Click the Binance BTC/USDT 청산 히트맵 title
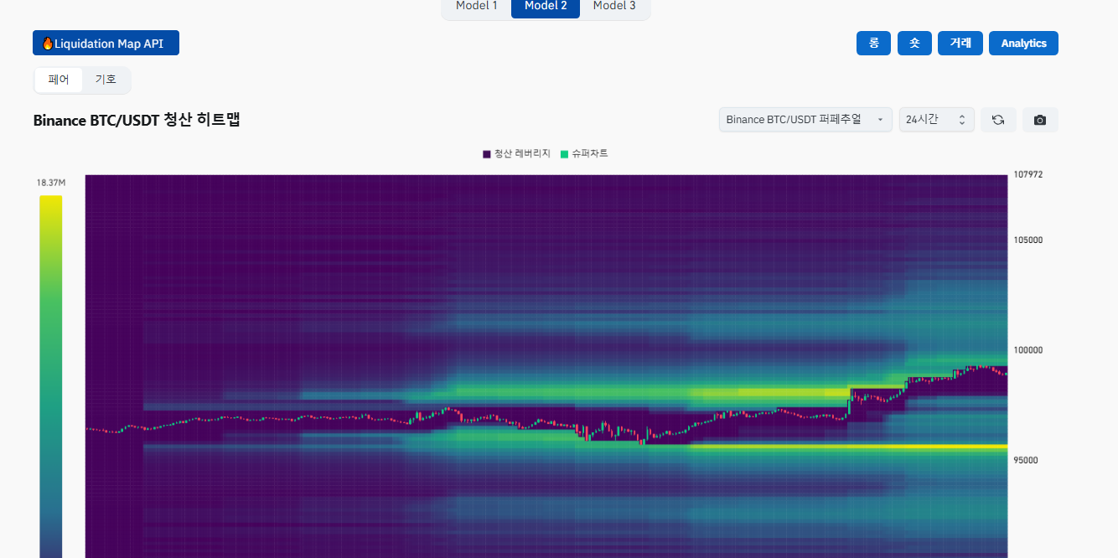1118x558 pixels. pos(137,120)
